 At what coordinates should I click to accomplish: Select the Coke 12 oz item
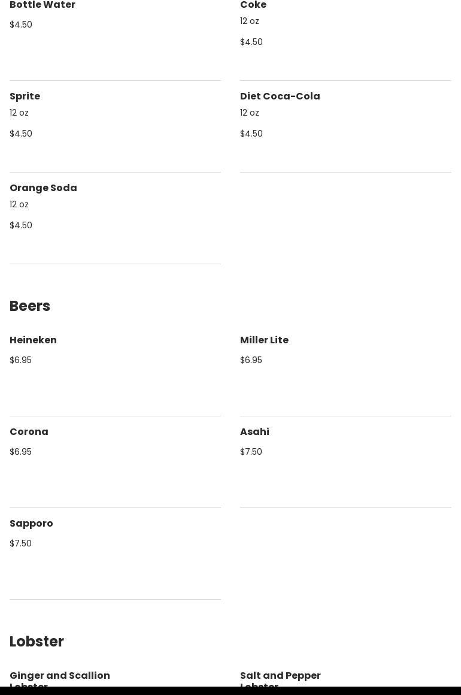pyautogui.click(x=253, y=5)
